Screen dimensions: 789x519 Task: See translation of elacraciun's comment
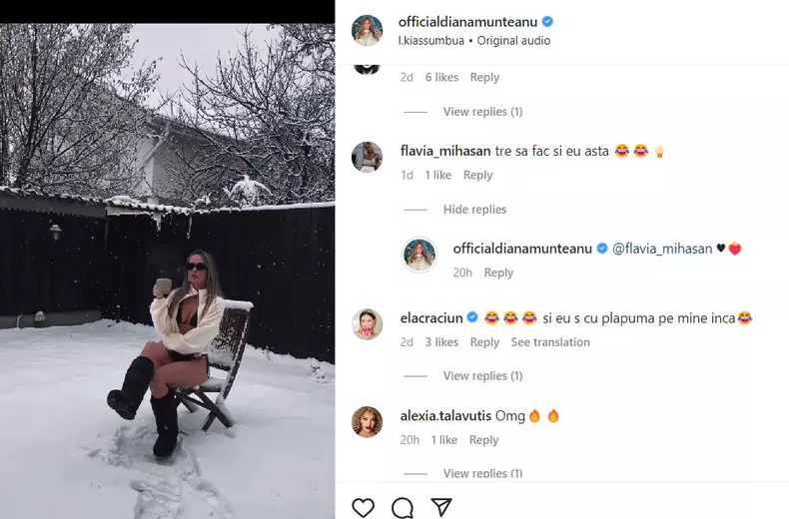[x=550, y=342]
